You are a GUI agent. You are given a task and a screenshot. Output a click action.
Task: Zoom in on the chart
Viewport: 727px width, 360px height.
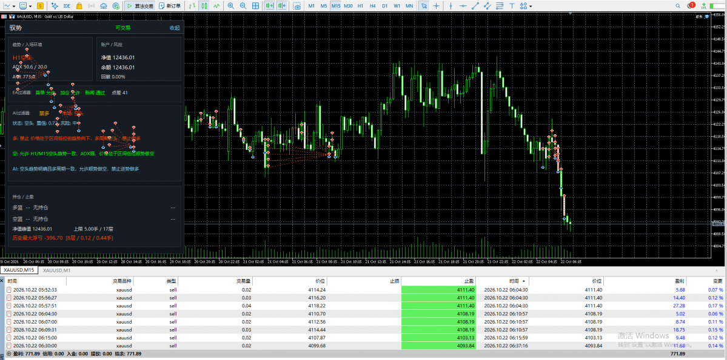[x=231, y=6]
